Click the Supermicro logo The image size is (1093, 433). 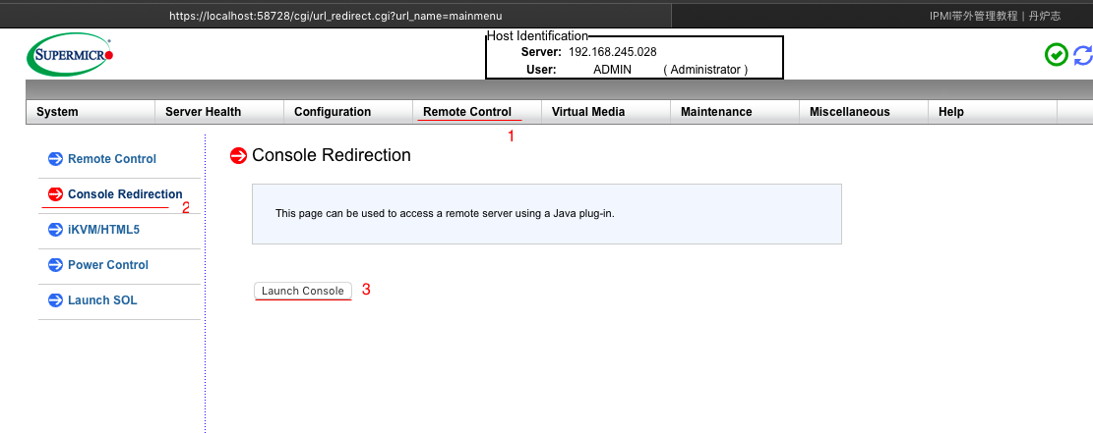pos(71,55)
